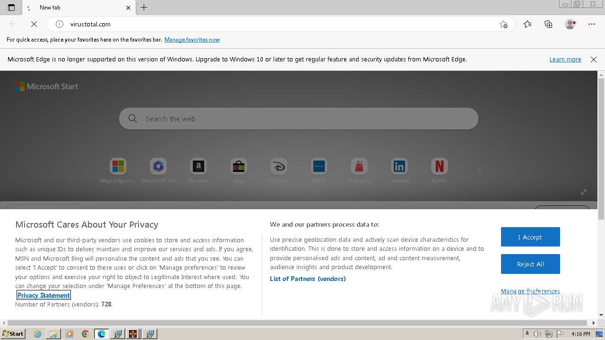The width and height of the screenshot is (605, 340).
Task: Click the horizontal scrollbar left arrow
Action: coord(4,323)
